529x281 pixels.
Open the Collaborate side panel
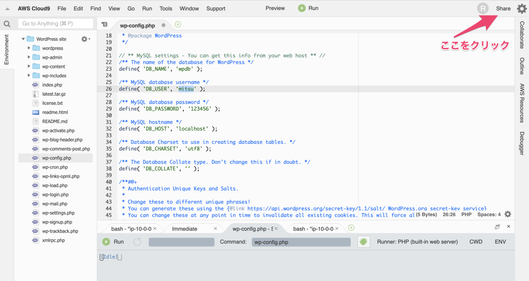click(x=522, y=34)
